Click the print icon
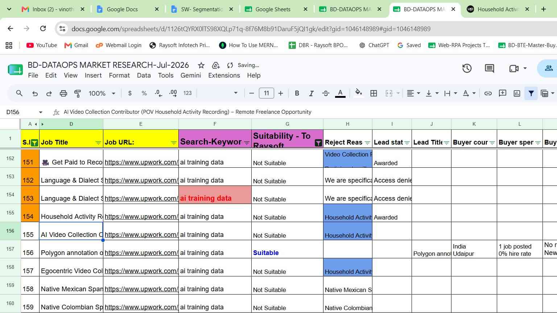 [63, 93]
